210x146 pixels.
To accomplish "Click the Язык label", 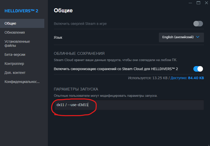I will [x=58, y=37].
